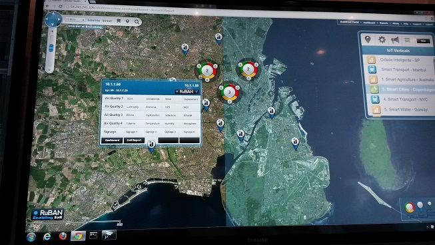This screenshot has width=435, height=245.
Task: Launch Google Chrome from the taskbar
Action: tap(78, 236)
